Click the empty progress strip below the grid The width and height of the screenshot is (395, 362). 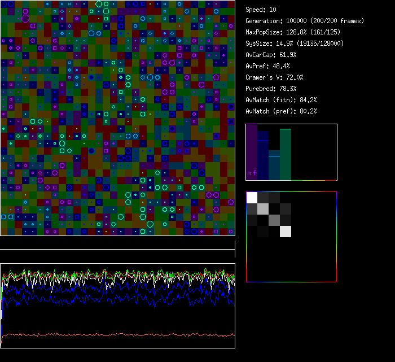click(x=117, y=243)
